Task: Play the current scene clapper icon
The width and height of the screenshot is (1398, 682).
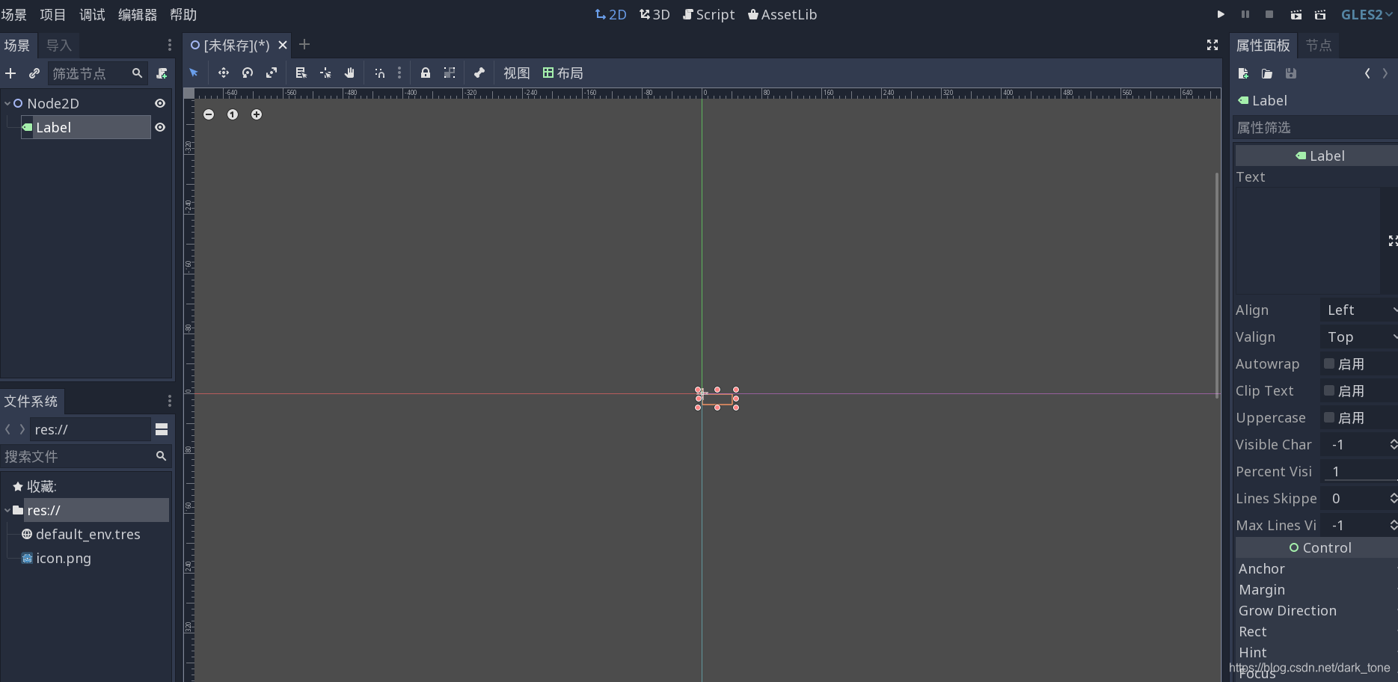Action: (1296, 14)
